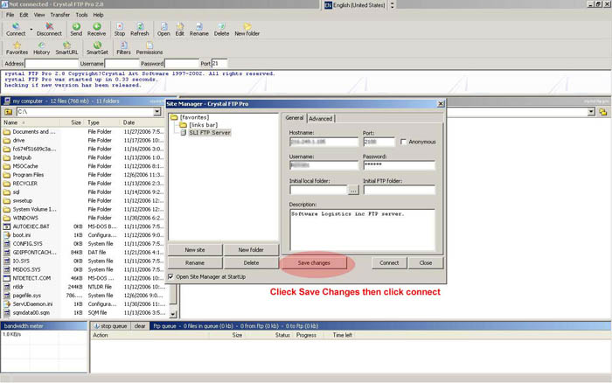This screenshot has width=612, height=383.
Task: Open Filters from the toolbar
Action: 123,48
